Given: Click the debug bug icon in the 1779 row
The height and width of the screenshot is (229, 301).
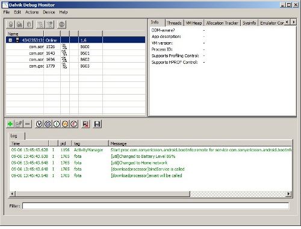Looking at the screenshot, I should (x=64, y=66).
